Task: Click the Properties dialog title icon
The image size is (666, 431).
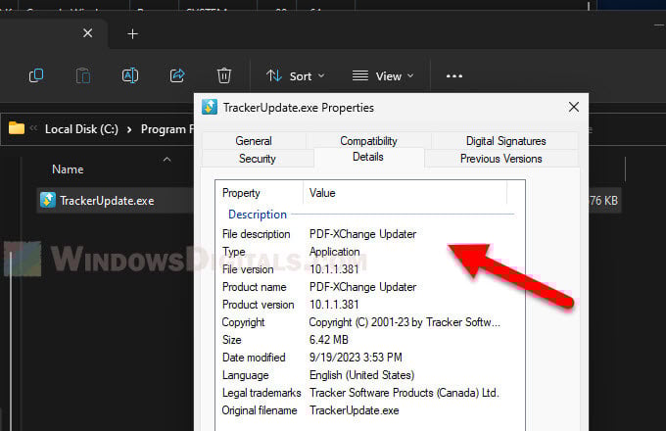Action: 209,107
